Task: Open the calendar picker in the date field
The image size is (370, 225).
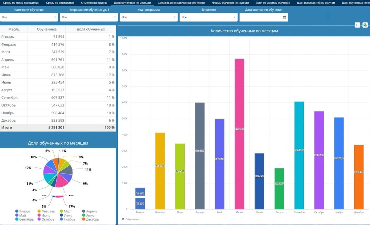Action: 284,17
